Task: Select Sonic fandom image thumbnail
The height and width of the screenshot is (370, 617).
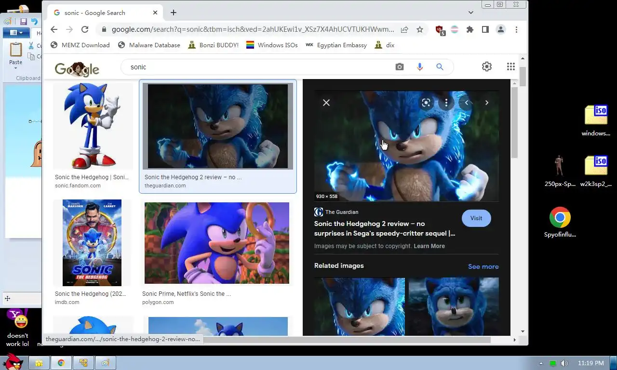Action: pos(93,126)
